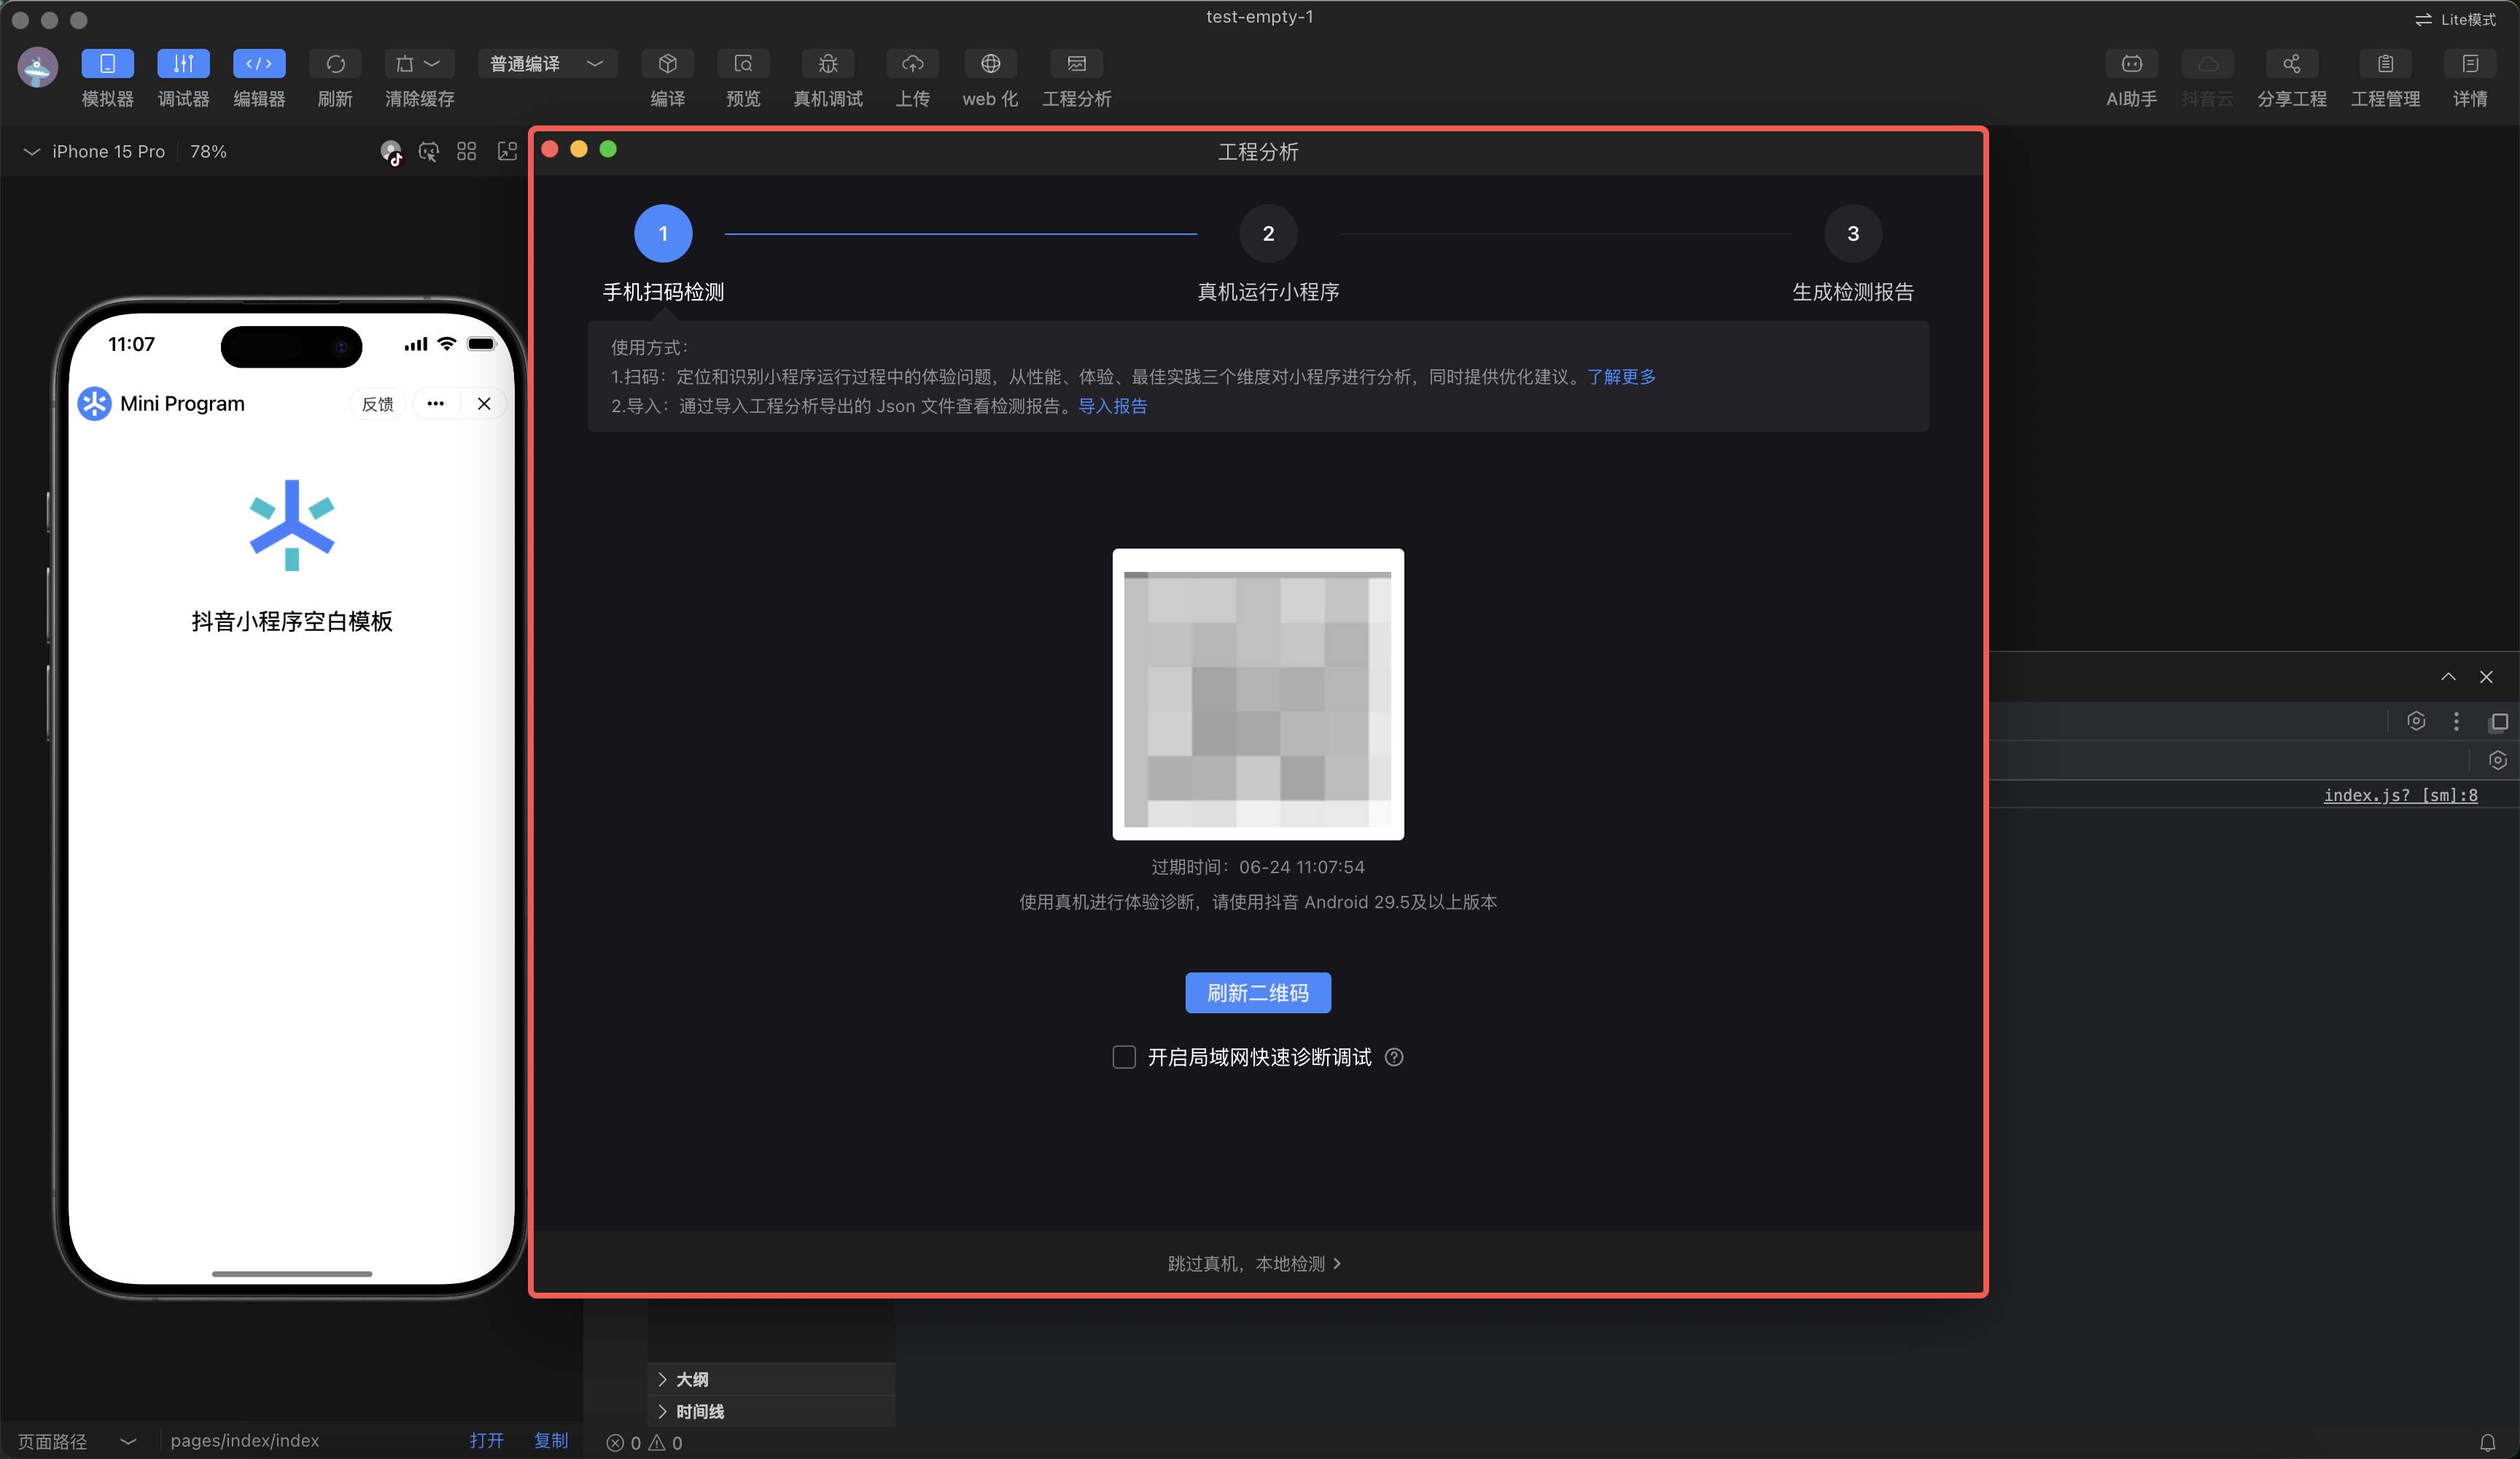Click 跳过真机，本地检测 link
Screen dimensions: 2520x1459
(1255, 1264)
